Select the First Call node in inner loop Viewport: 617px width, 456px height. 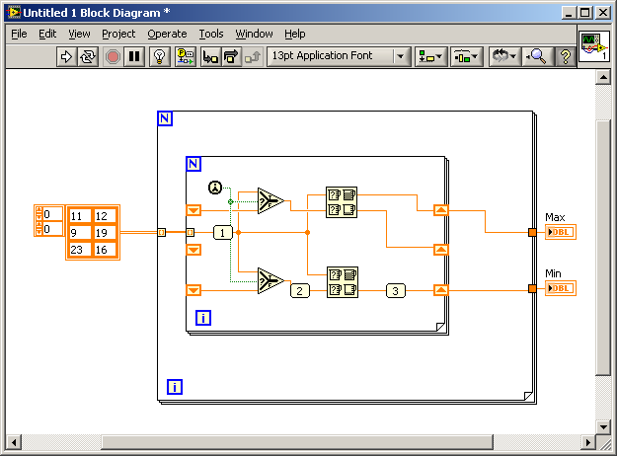coord(215,188)
